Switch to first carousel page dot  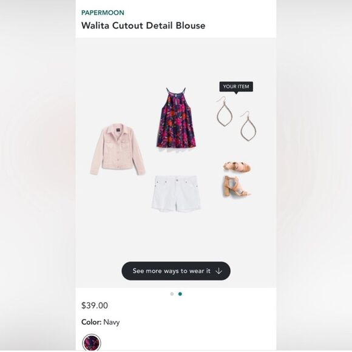pyautogui.click(x=172, y=294)
